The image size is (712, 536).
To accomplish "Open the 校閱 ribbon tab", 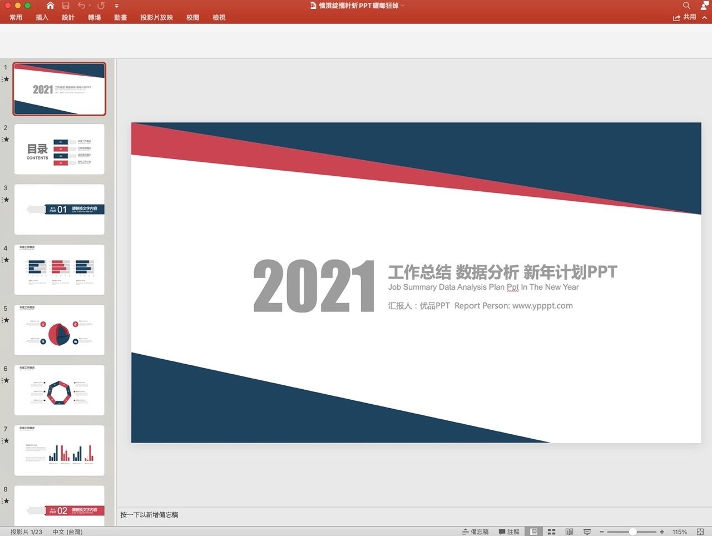I will (x=193, y=17).
